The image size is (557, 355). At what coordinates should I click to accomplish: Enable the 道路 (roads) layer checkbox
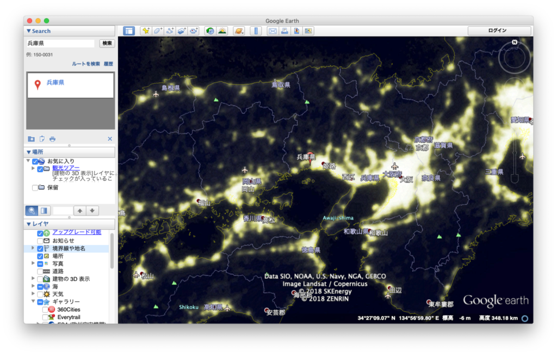pyautogui.click(x=40, y=271)
